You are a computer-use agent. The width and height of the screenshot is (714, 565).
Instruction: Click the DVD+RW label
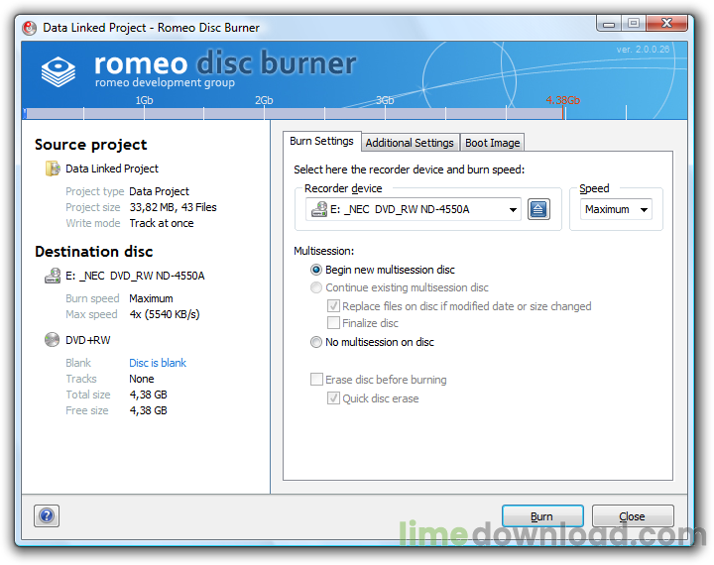pyautogui.click(x=88, y=340)
